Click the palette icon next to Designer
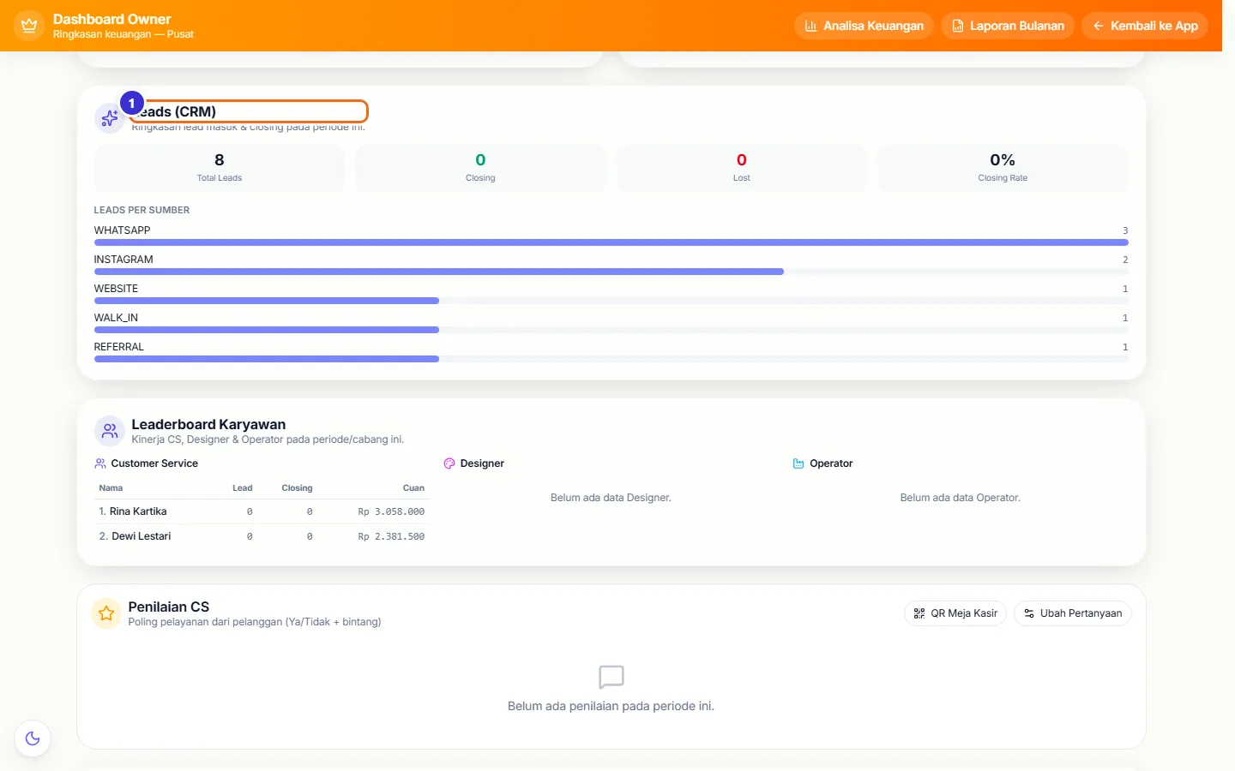This screenshot has height=771, width=1235. point(449,463)
